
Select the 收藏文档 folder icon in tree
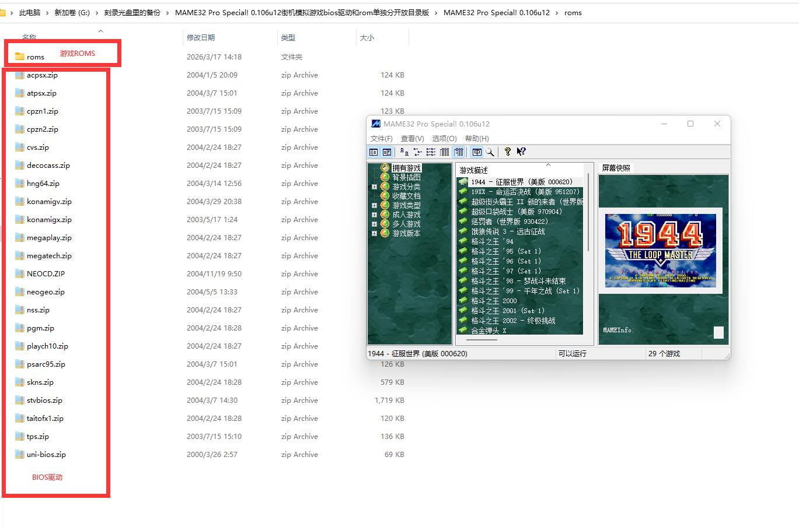point(385,196)
